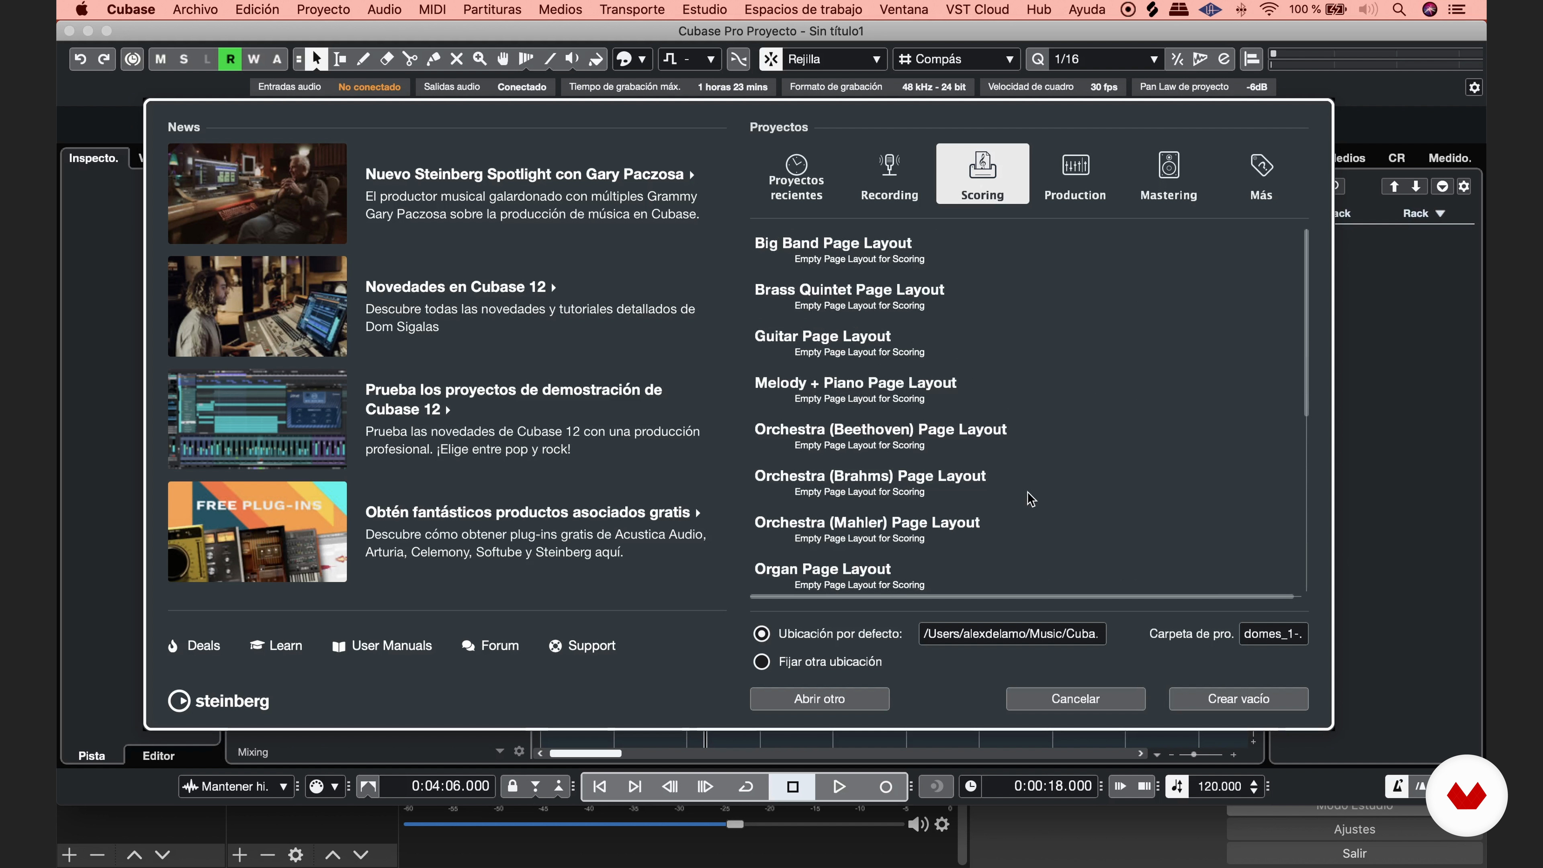This screenshot has width=1543, height=868.
Task: Switch to the Mastering project category
Action: tap(1169, 174)
